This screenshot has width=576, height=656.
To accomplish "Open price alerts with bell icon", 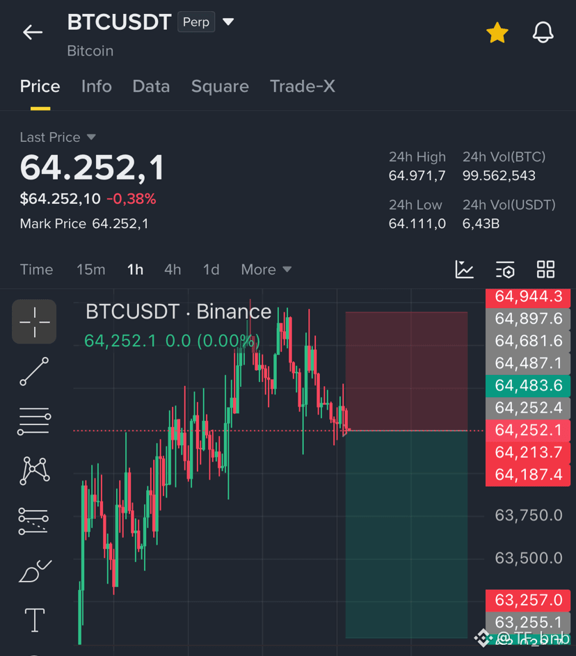I will click(543, 32).
